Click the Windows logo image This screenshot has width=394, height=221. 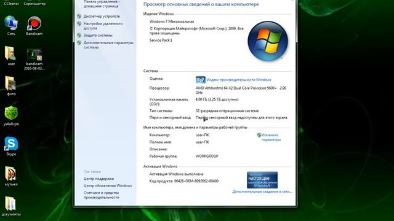[268, 41]
